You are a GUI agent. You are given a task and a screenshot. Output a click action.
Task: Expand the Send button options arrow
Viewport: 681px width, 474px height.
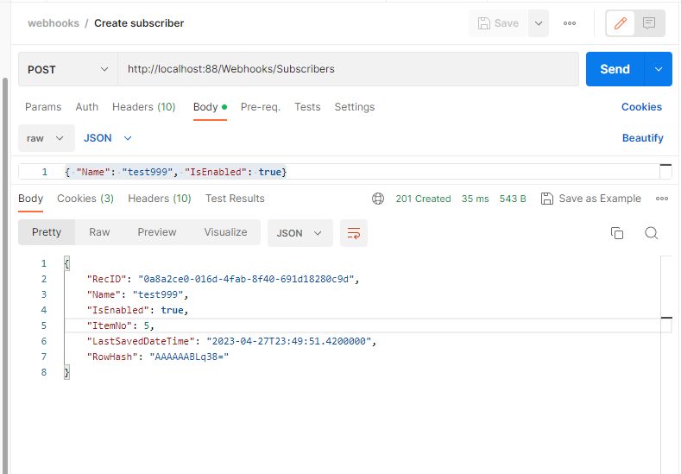659,69
